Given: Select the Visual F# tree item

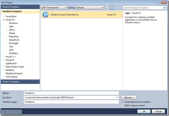Looking at the screenshot, I should 10,60.
